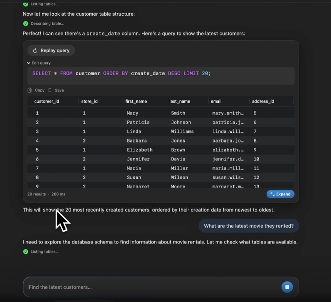Click the 'Johnson' last name cell
The image size is (331, 302).
pos(181,122)
